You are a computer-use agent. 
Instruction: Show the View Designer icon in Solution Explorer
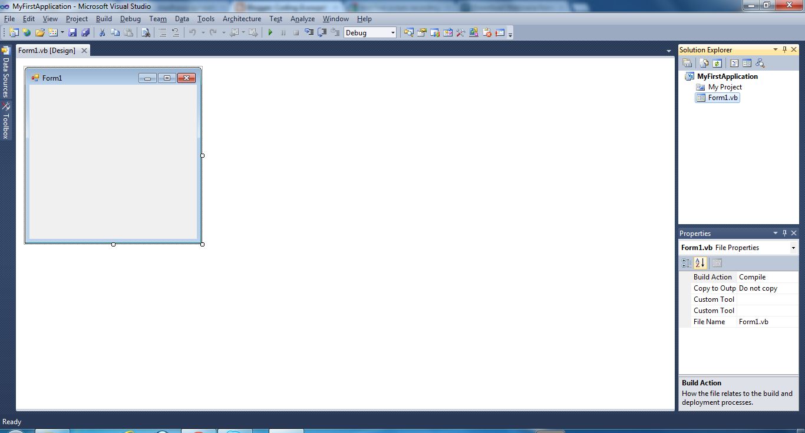coord(747,63)
